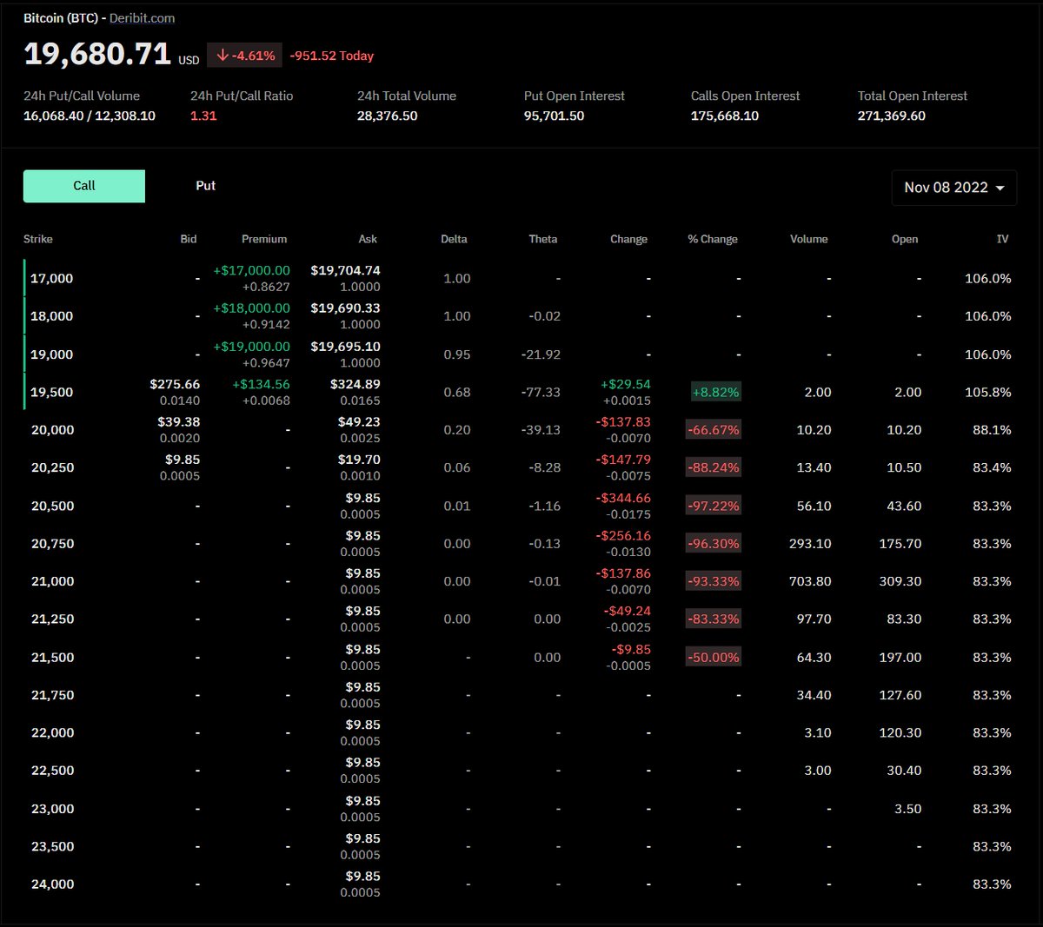Switch to the Put tab

[x=205, y=186]
